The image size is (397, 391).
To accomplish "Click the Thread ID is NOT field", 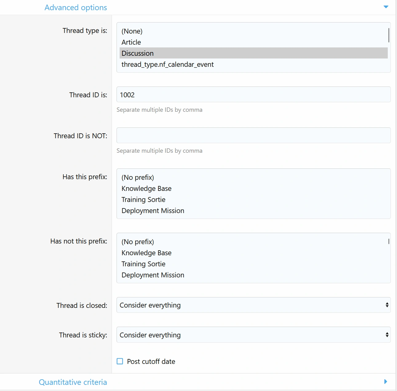I will (x=253, y=135).
